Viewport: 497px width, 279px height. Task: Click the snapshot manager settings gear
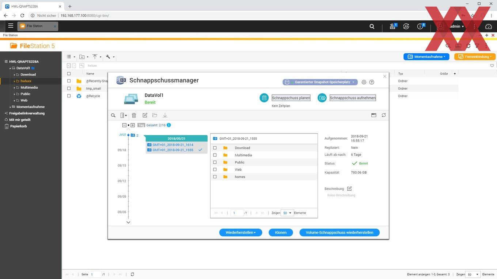pos(364,82)
